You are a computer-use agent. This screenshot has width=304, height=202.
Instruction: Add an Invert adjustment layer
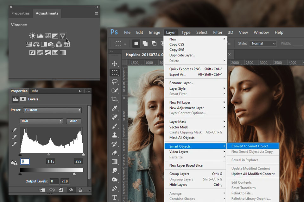(x=32, y=53)
